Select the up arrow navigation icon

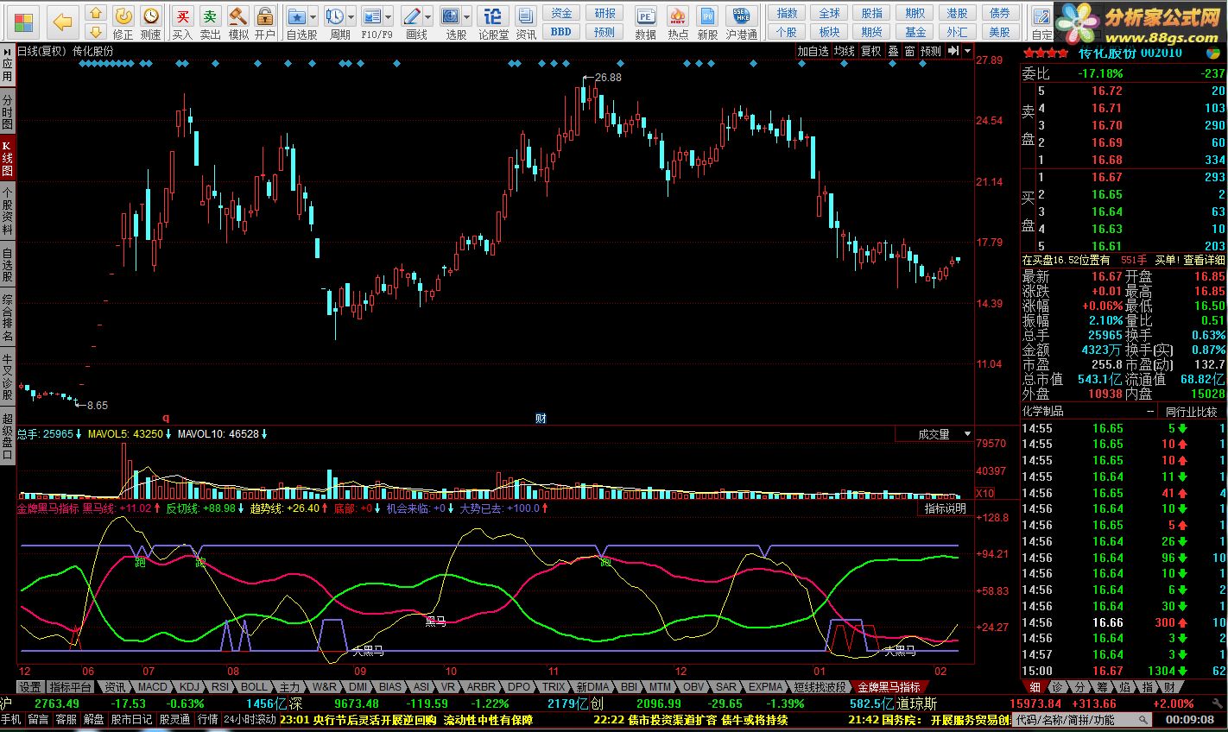(x=97, y=12)
